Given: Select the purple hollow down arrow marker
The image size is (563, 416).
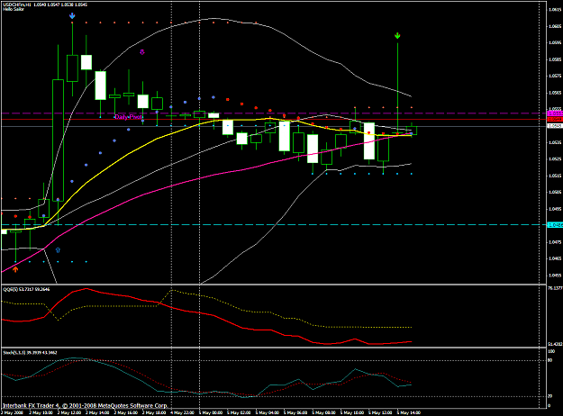Looking at the screenshot, I should point(142,52).
